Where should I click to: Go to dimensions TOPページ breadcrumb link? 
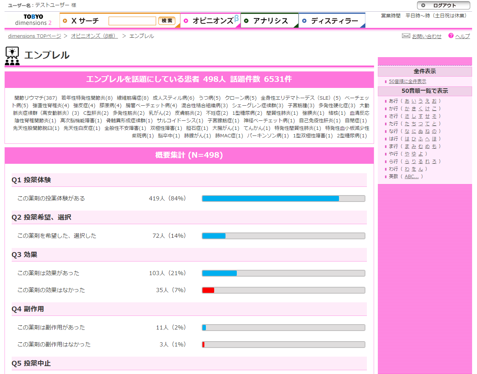35,36
